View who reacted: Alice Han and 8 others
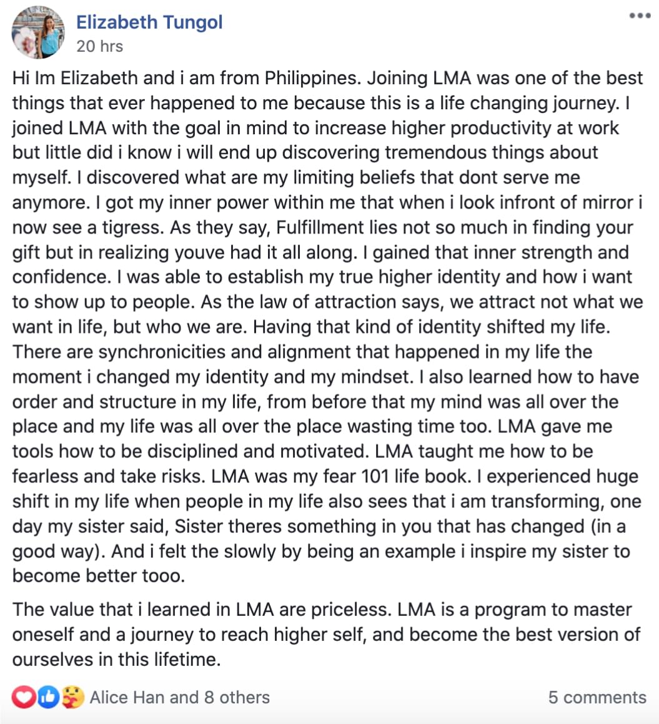This screenshot has height=724, width=659. pyautogui.click(x=180, y=697)
